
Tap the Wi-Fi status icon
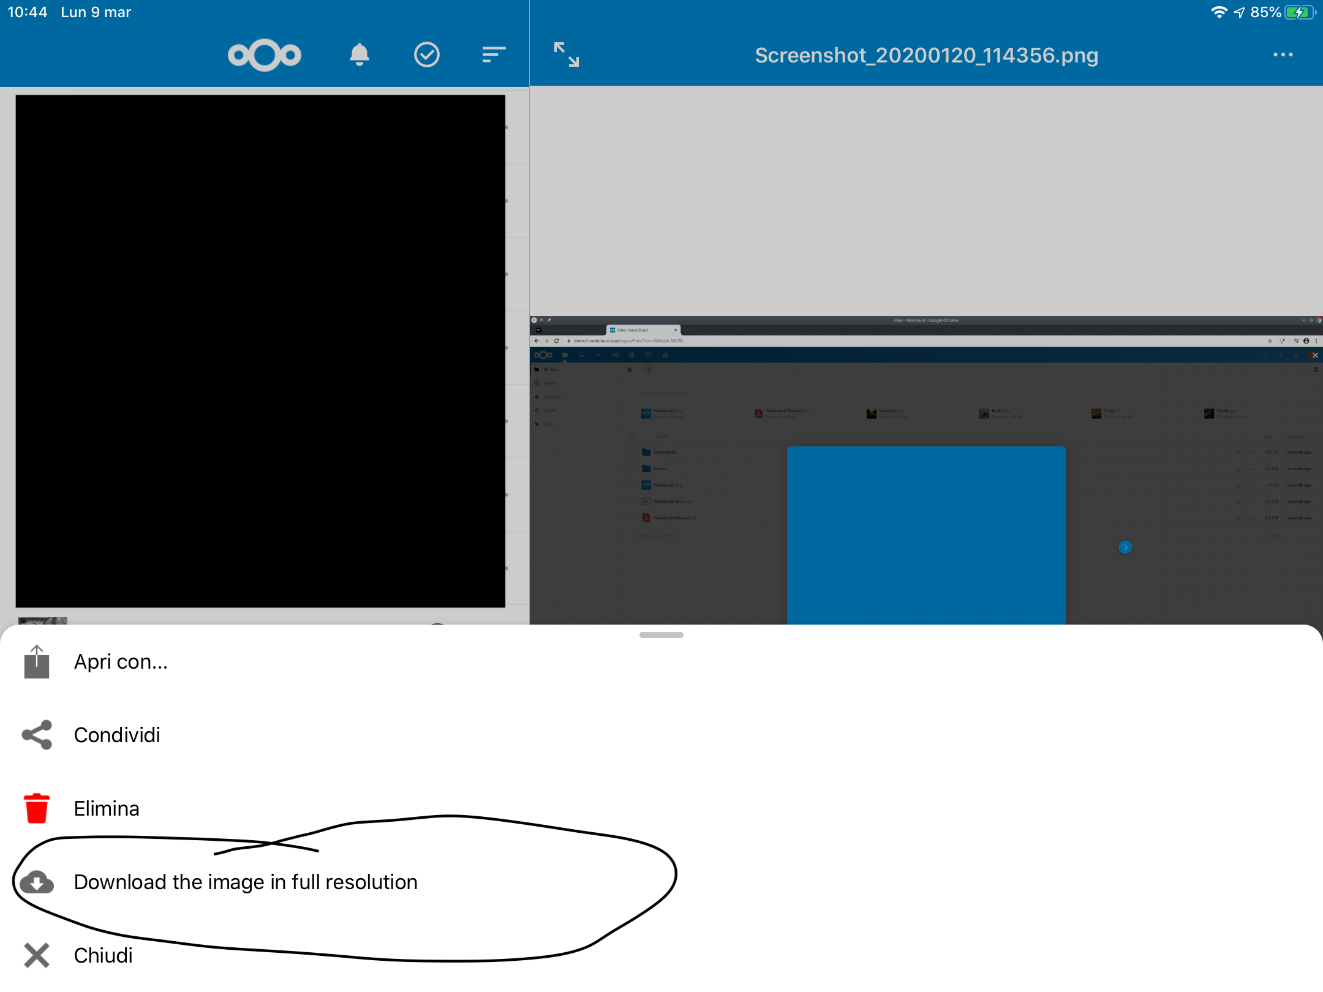coord(1219,12)
